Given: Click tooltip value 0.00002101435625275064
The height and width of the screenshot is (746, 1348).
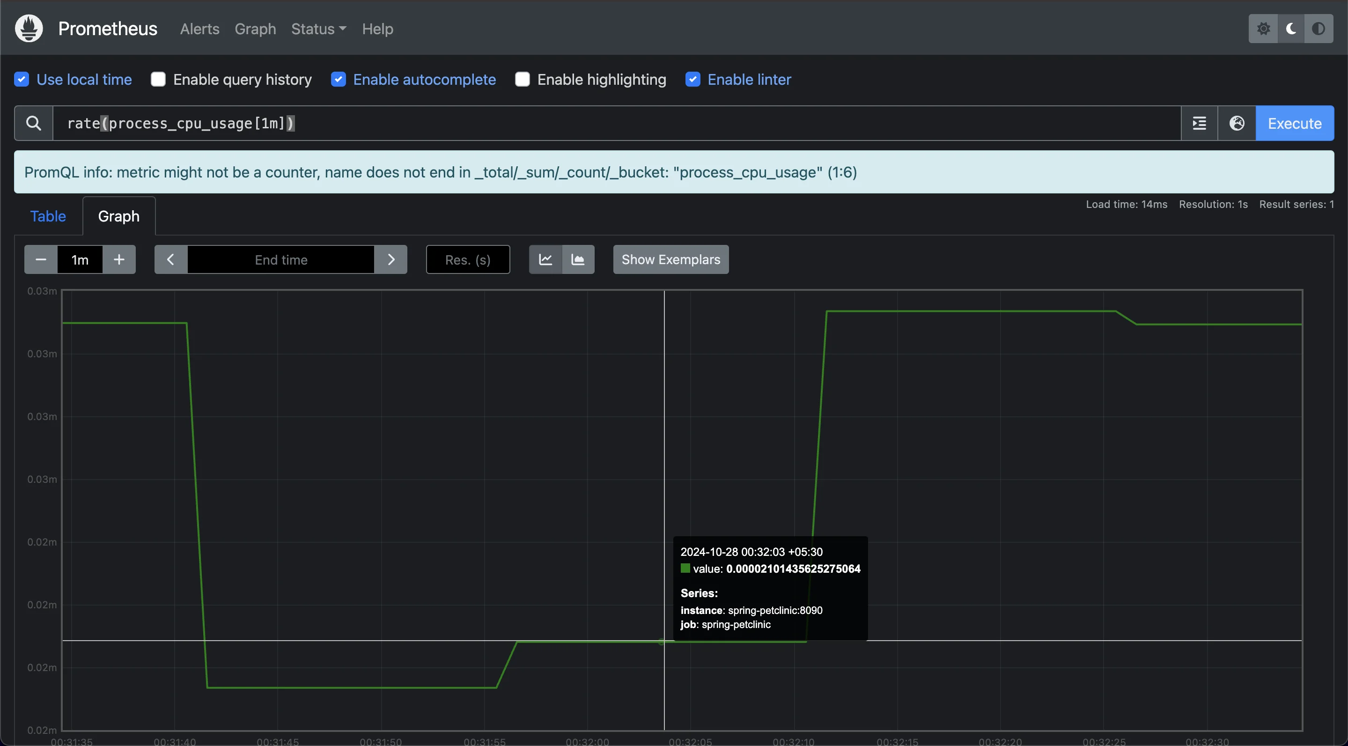Looking at the screenshot, I should coord(793,569).
